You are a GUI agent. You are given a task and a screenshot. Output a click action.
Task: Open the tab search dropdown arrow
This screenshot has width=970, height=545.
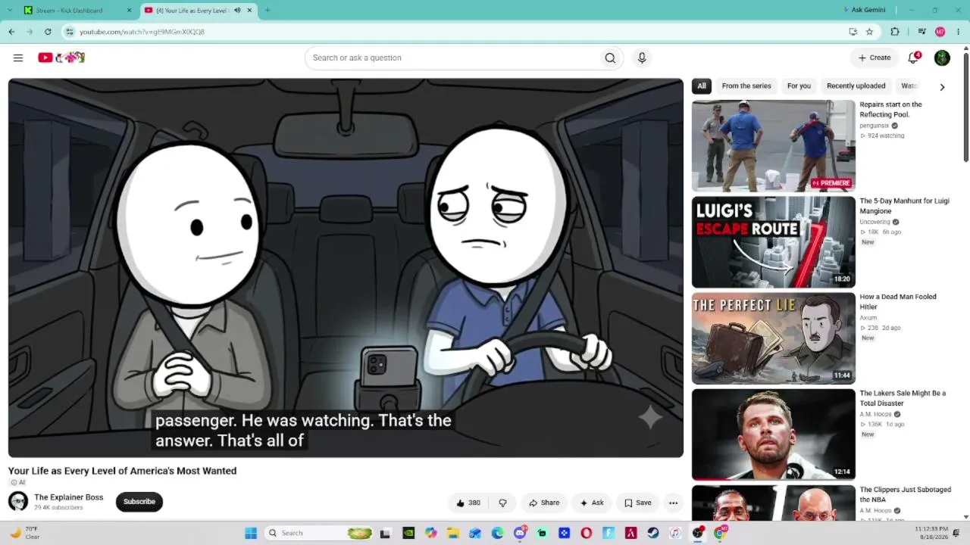coord(10,11)
